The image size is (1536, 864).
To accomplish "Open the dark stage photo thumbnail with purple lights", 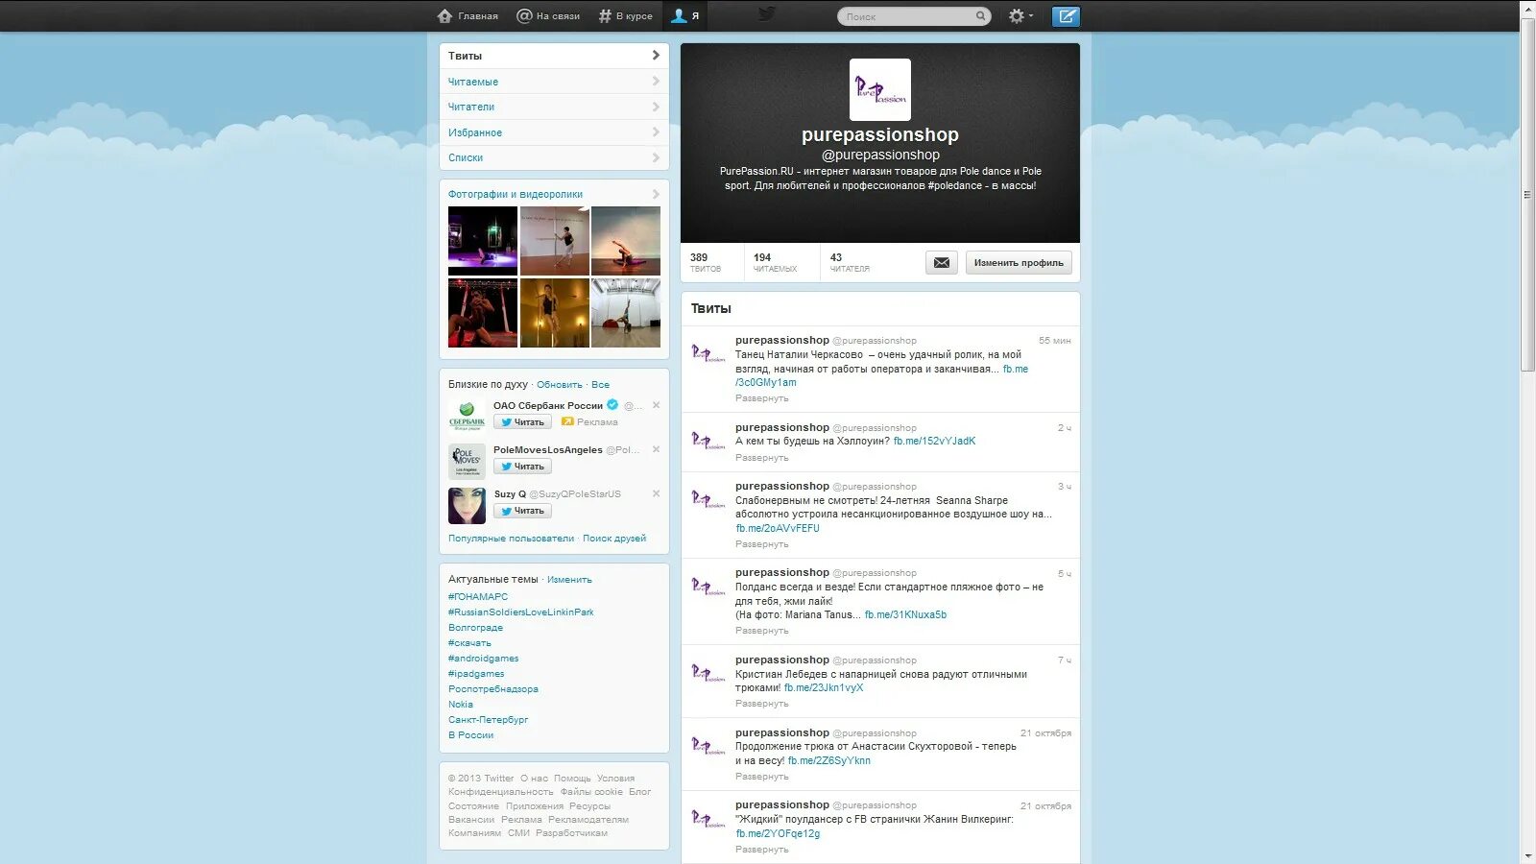I will (483, 241).
